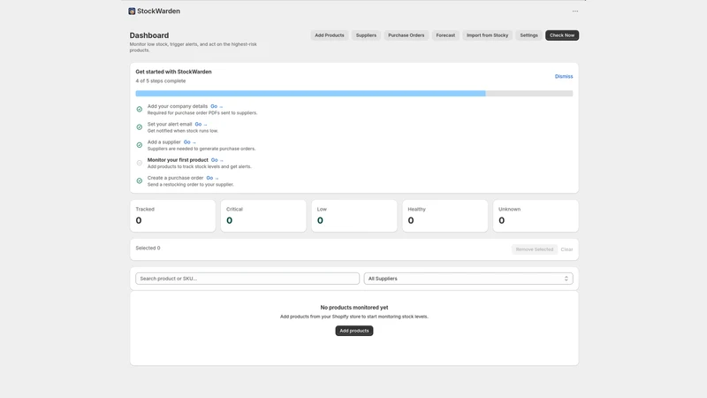Dismiss the Get started onboarding card
Image resolution: width=707 pixels, height=398 pixels.
(564, 76)
